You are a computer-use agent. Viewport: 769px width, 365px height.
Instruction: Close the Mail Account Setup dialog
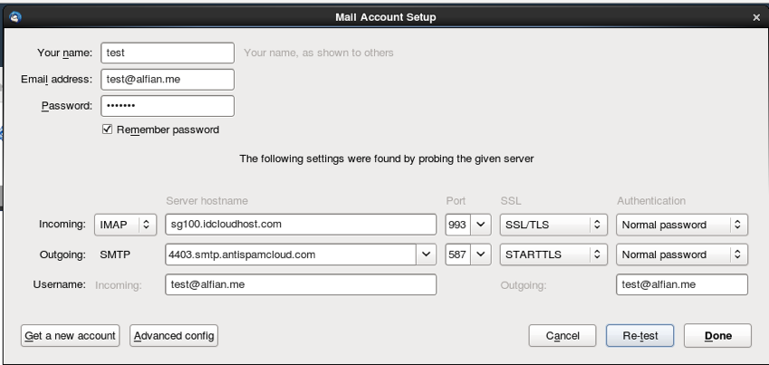point(756,17)
